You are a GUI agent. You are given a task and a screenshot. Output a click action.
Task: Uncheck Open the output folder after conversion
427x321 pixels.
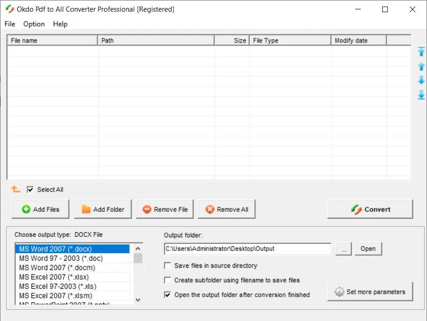pyautogui.click(x=168, y=295)
